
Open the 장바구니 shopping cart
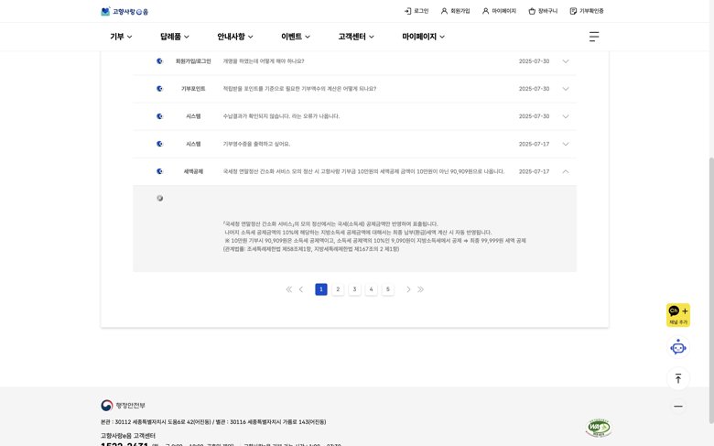(543, 11)
